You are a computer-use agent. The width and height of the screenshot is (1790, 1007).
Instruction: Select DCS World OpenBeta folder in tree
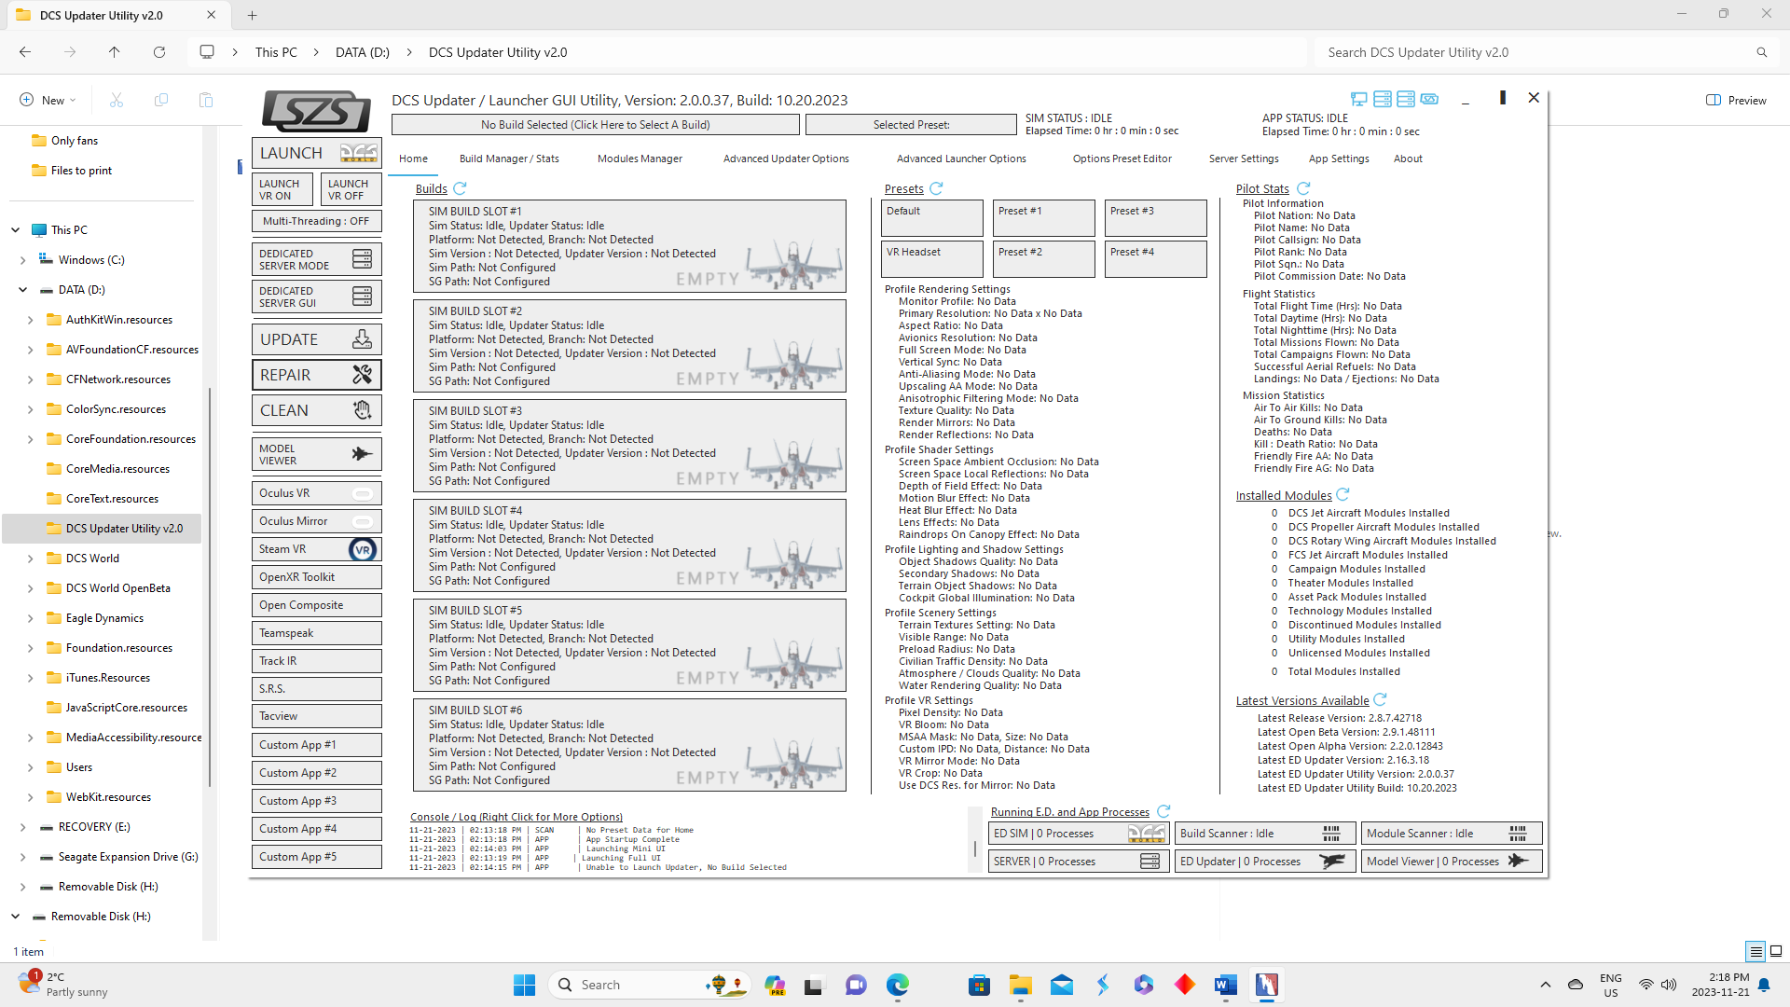tap(117, 588)
